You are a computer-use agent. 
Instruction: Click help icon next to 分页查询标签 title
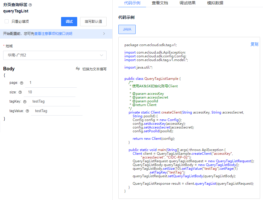pyautogui.click(x=30, y=5)
